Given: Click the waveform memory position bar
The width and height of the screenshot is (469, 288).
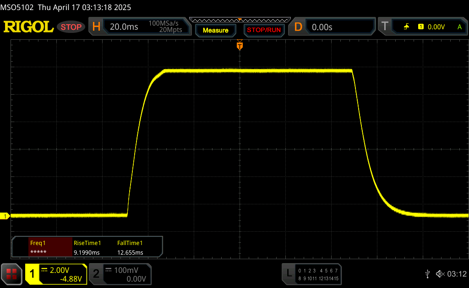Looking at the screenshot, I should 240,20.
